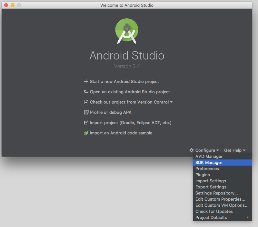Select Check for Updates menu entry
This screenshot has width=258, height=227.
coord(214,212)
